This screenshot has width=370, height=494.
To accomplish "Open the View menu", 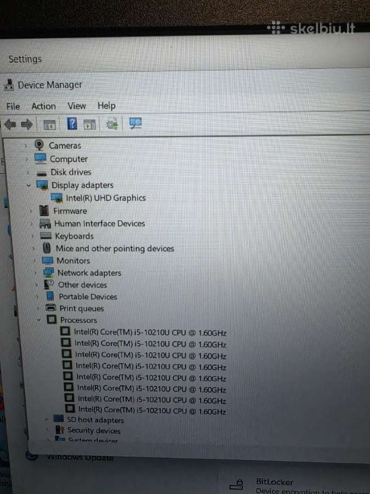I will [x=77, y=105].
